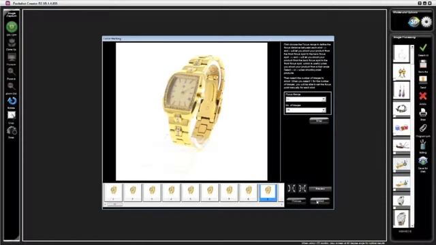The height and width of the screenshot is (245, 436).
Task: Select the gold earrings thumbnail
Action: (x=401, y=72)
